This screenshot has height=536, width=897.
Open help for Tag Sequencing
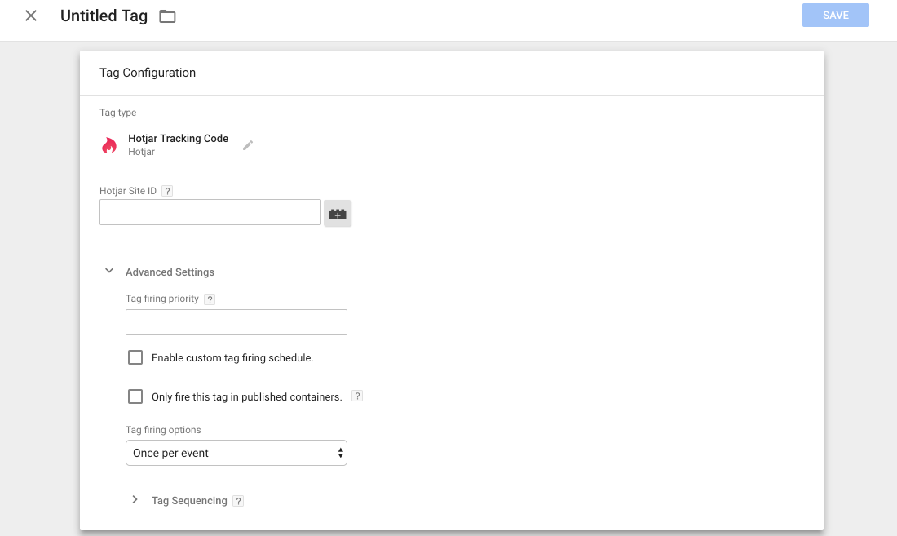239,501
